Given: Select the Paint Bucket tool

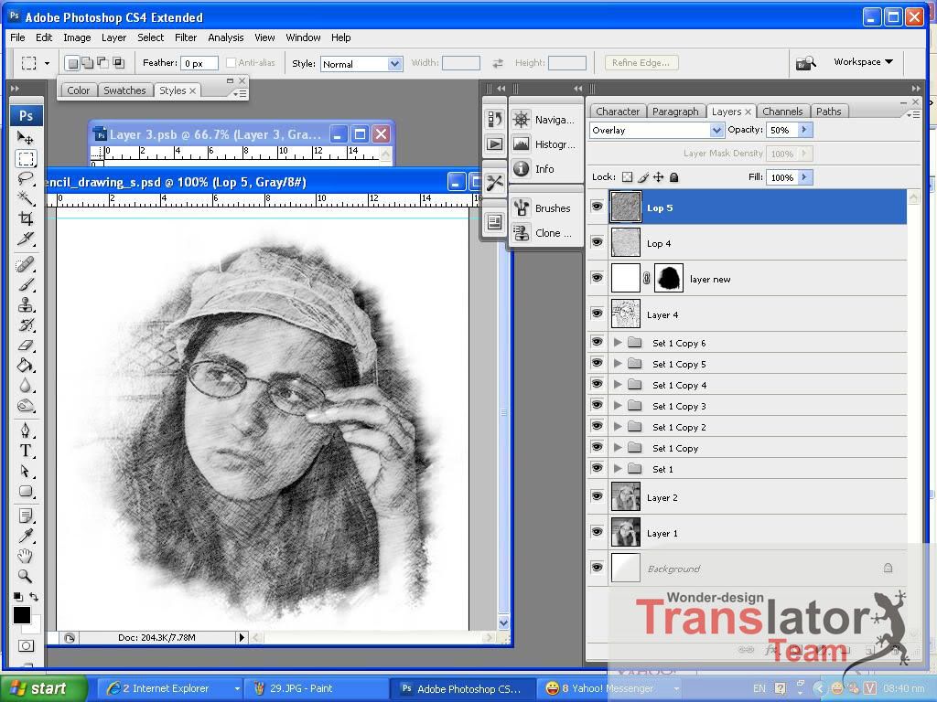Looking at the screenshot, I should [26, 366].
